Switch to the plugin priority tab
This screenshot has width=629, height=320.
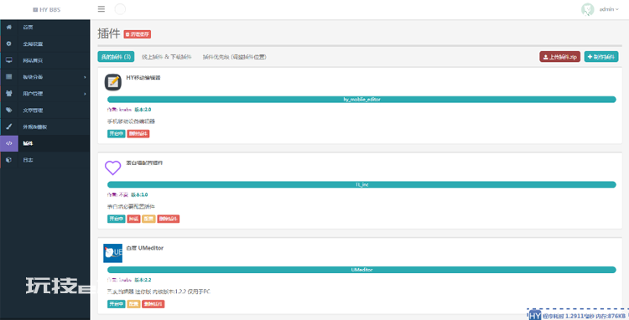234,57
